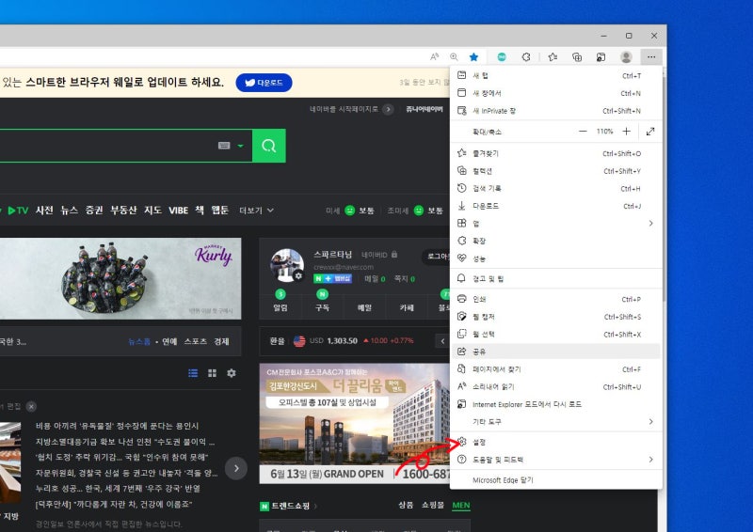
Task: Select Internet Explorer 모드에서 다시 로드
Action: pyautogui.click(x=556, y=404)
